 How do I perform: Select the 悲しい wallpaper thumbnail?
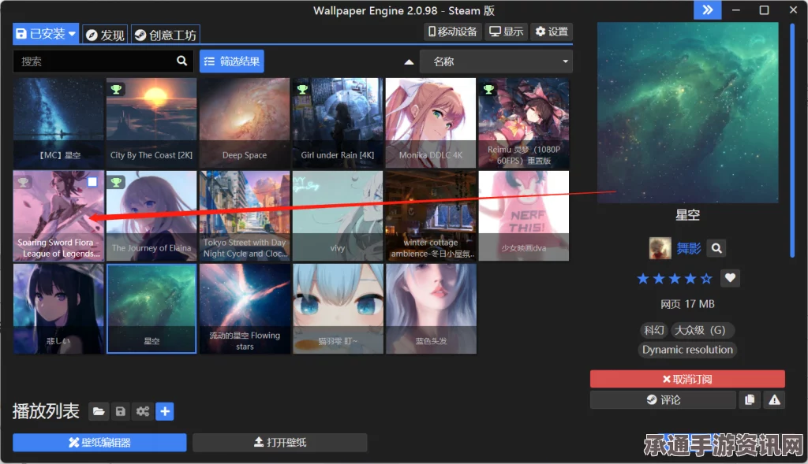[58, 309]
